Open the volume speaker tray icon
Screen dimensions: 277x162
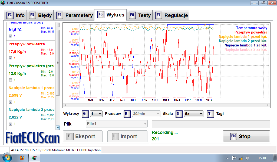click(x=247, y=158)
